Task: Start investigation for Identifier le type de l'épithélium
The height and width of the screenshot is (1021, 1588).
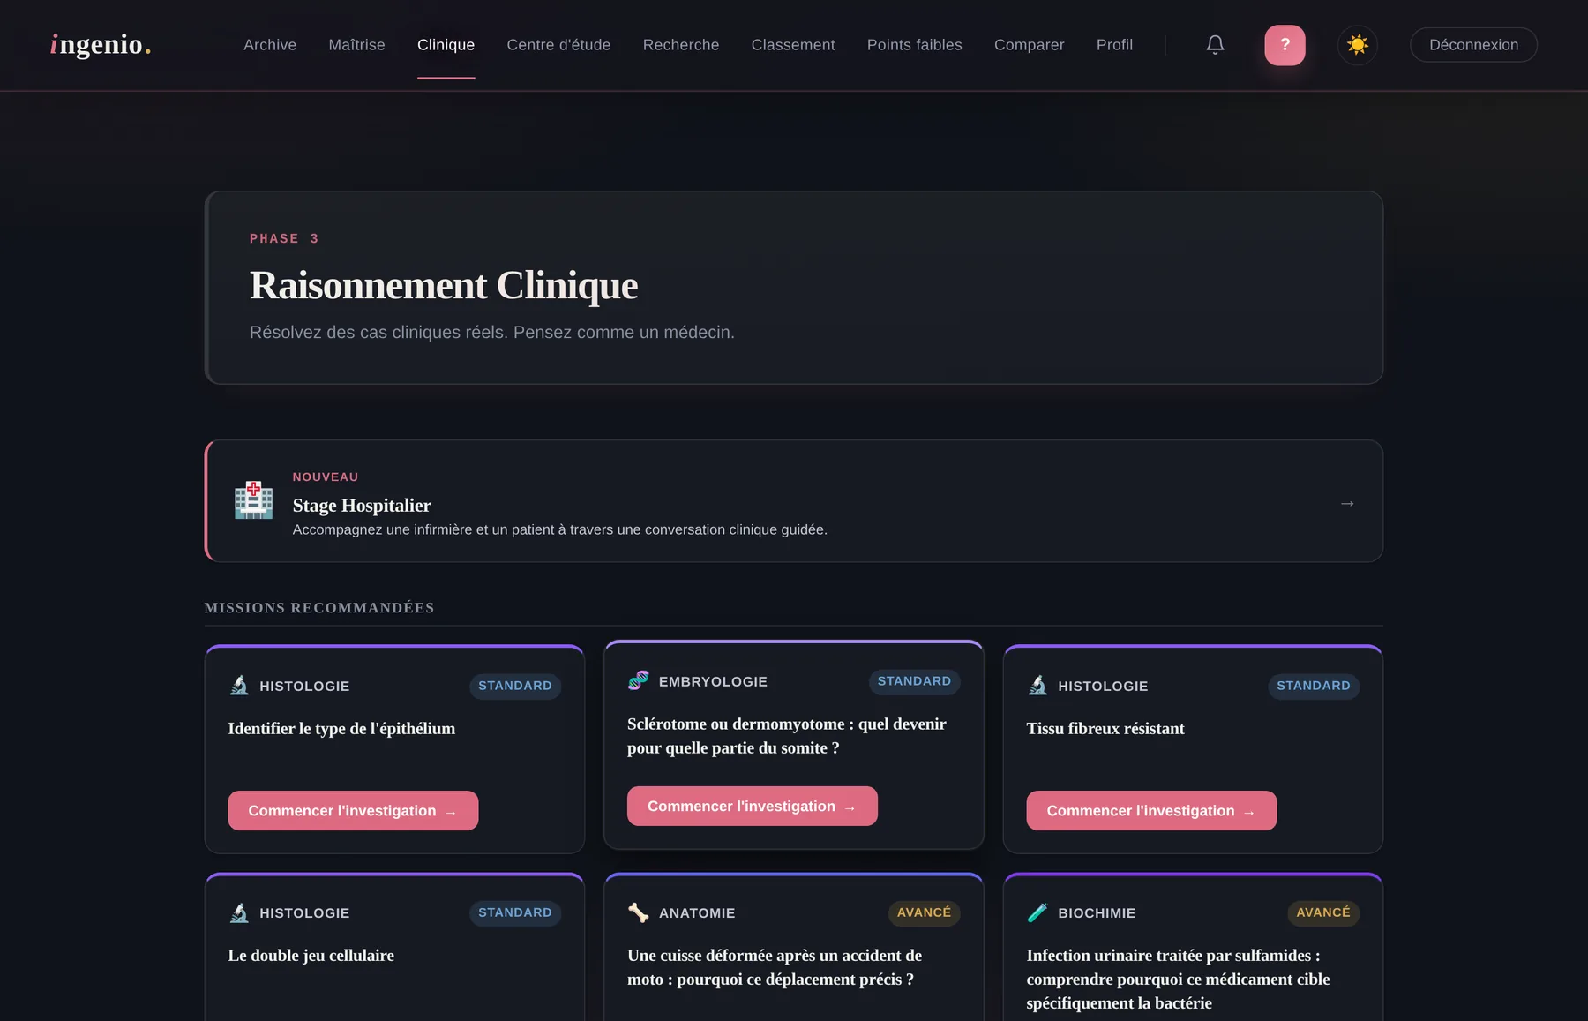Action: point(353,810)
